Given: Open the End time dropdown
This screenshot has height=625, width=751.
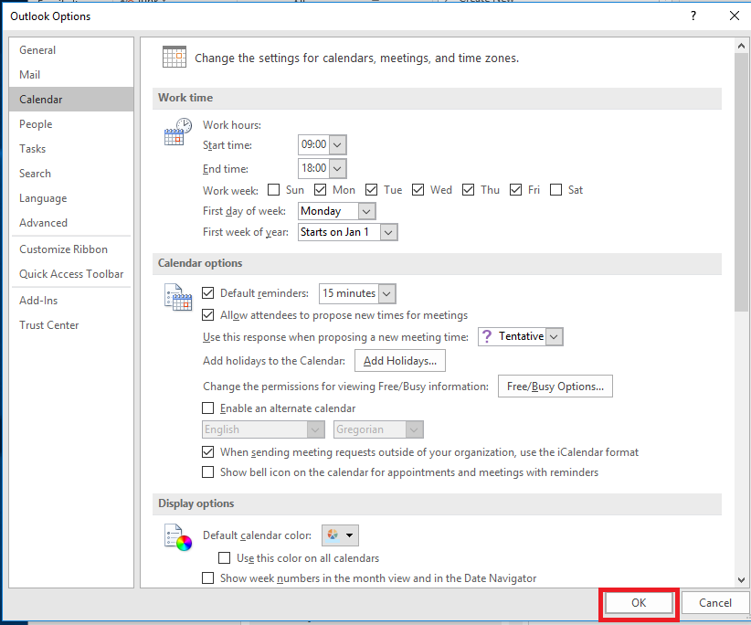Looking at the screenshot, I should 337,168.
